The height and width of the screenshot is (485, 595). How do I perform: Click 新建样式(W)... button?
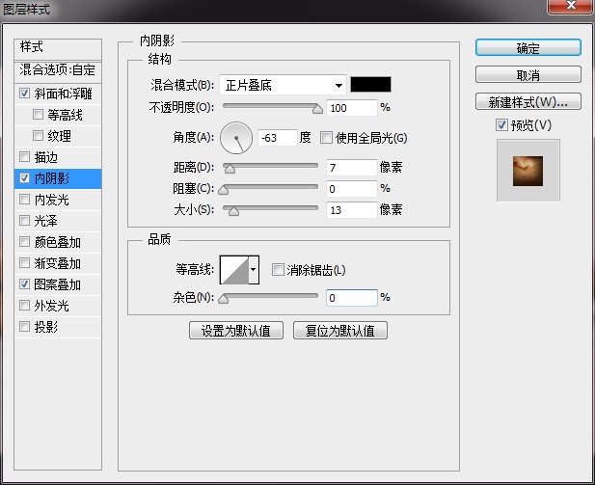(x=527, y=101)
